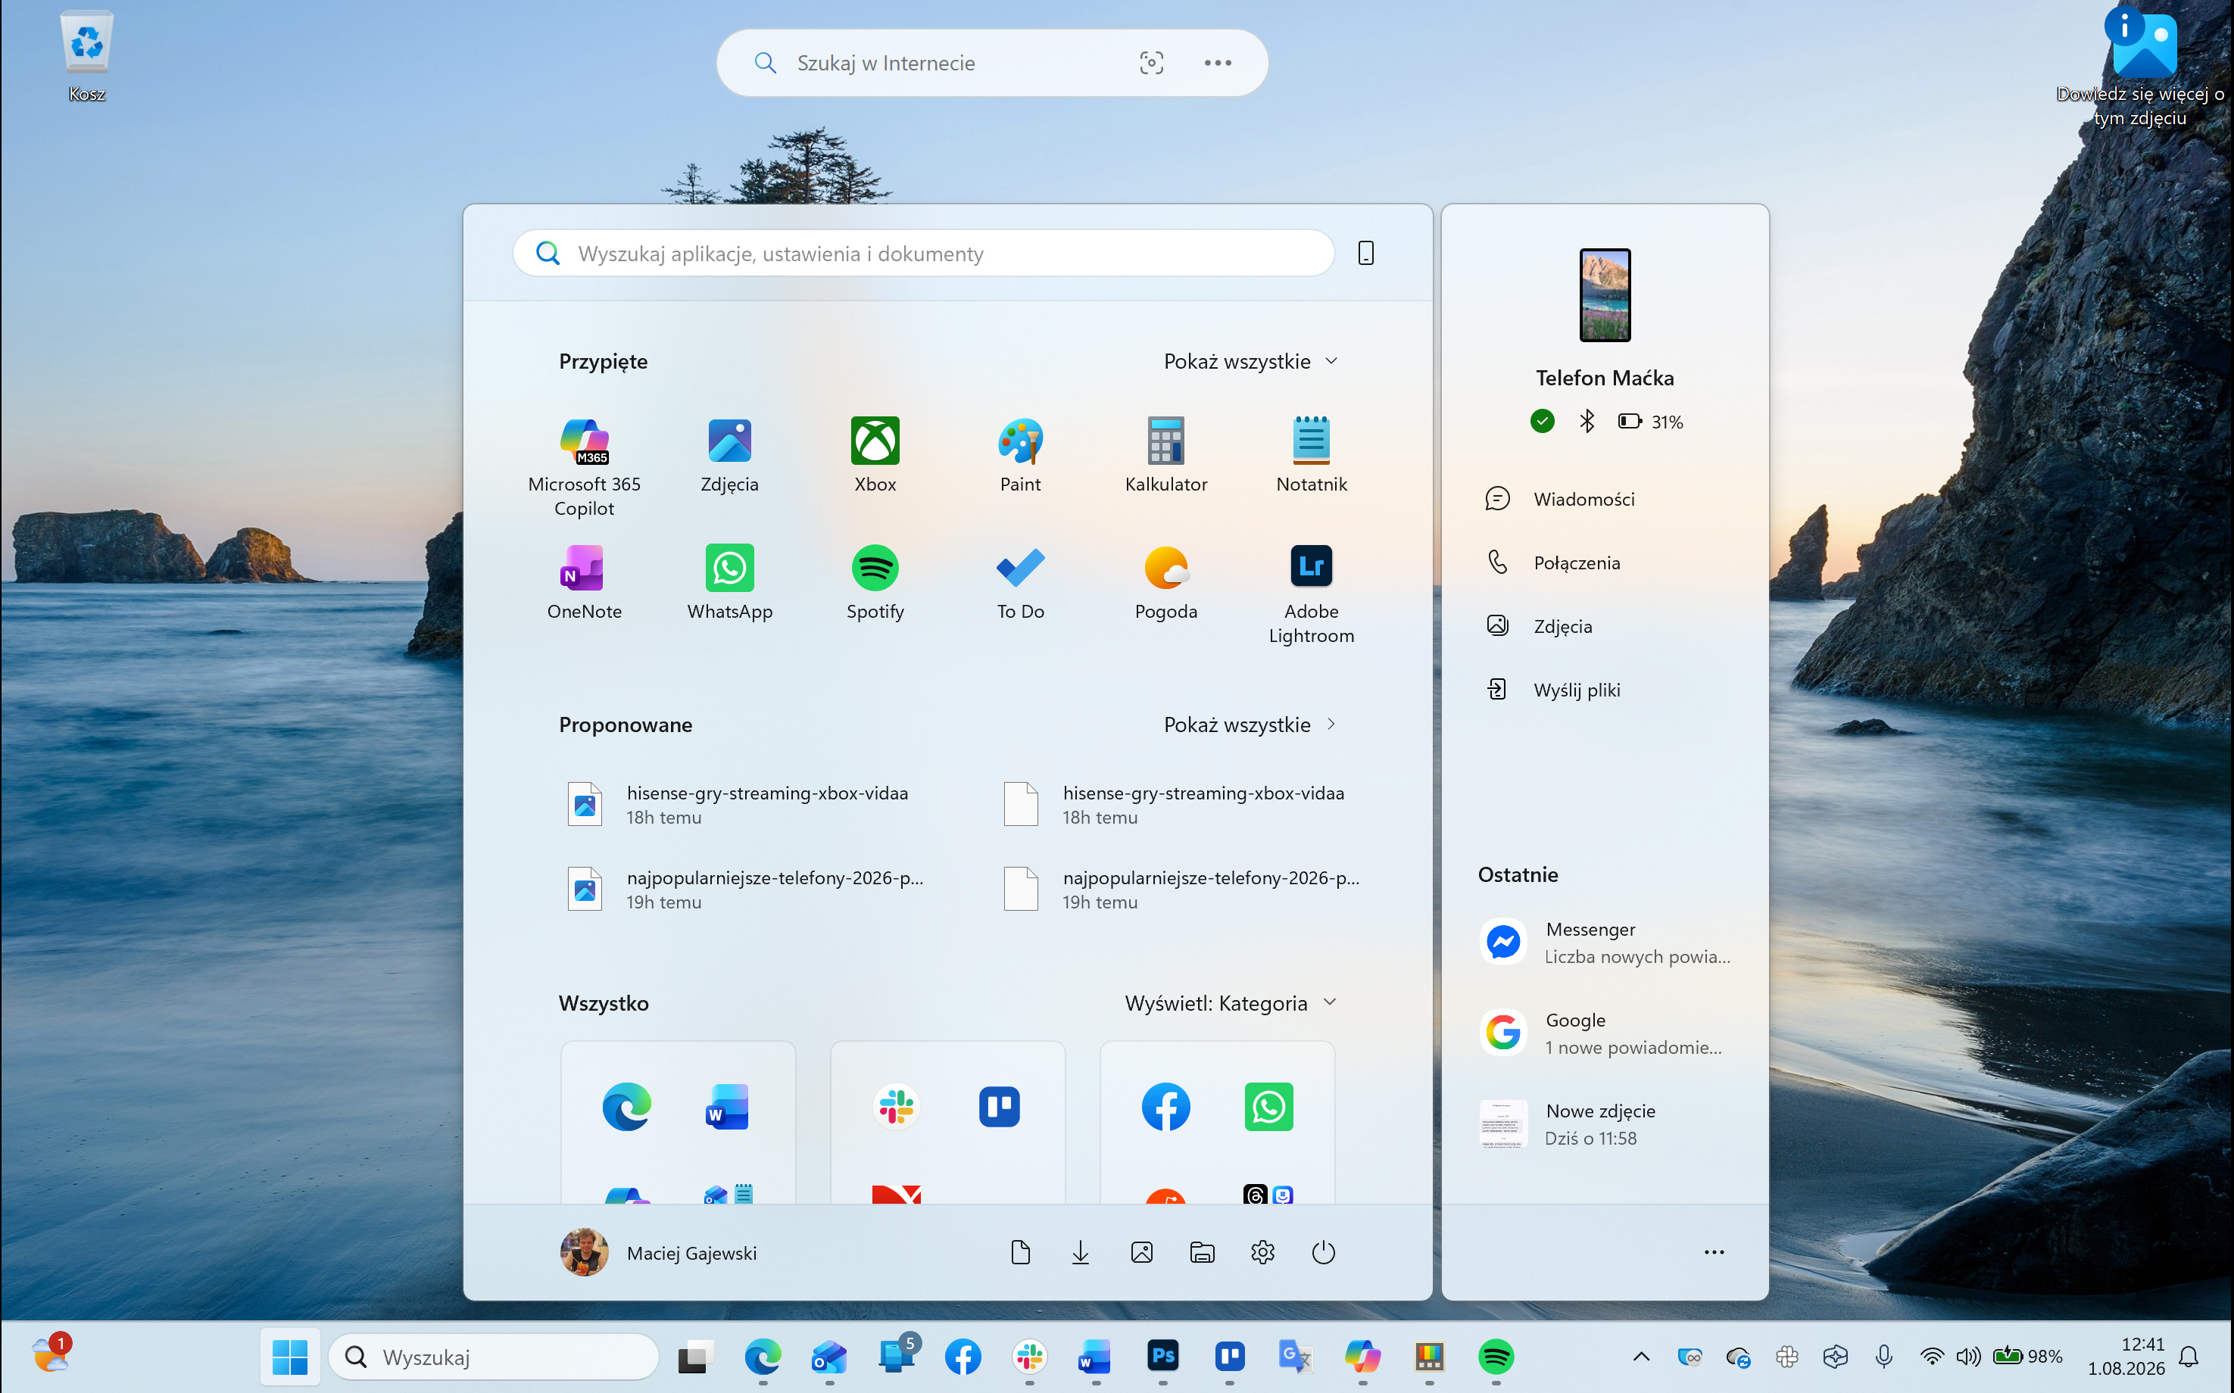Launch Spotify from the pinned grid

(x=875, y=583)
